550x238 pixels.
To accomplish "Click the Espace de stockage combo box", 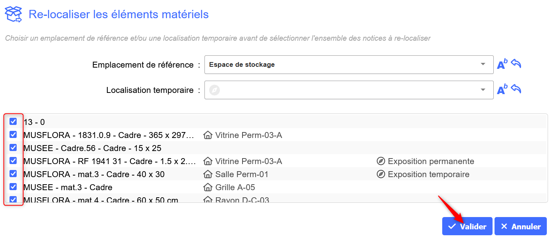I will [x=341, y=64].
